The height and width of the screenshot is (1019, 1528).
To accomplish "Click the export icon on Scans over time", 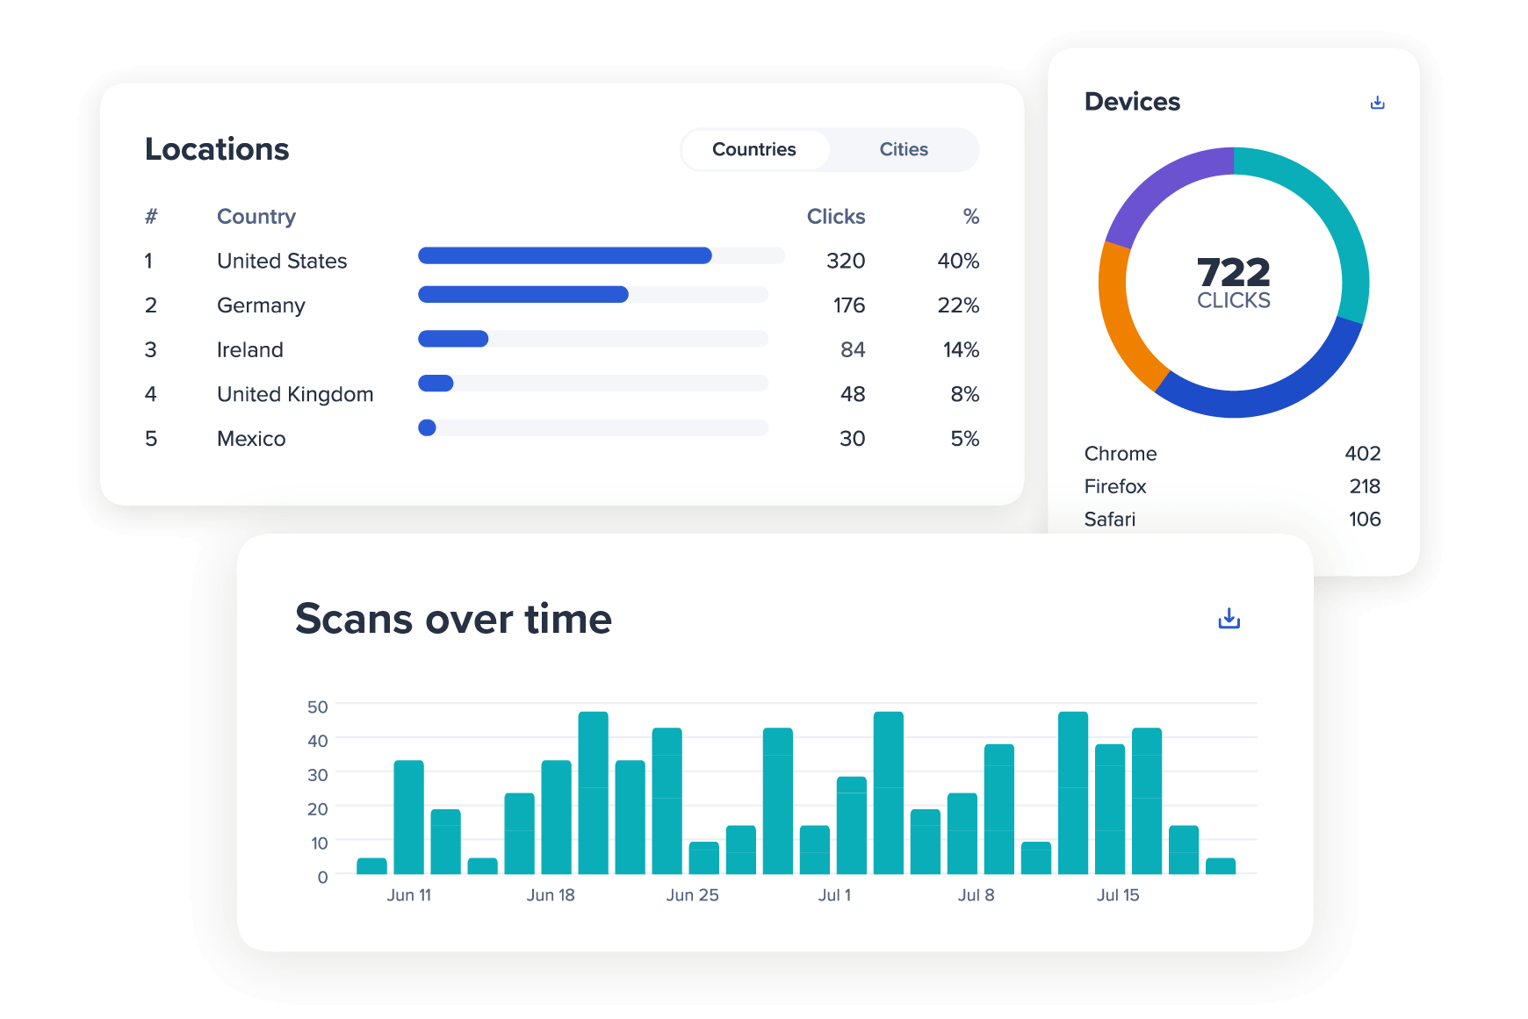I will (x=1229, y=619).
